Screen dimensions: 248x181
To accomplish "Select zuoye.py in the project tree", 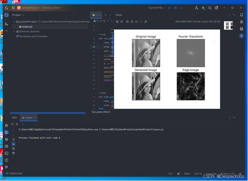I will (x=50, y=27).
